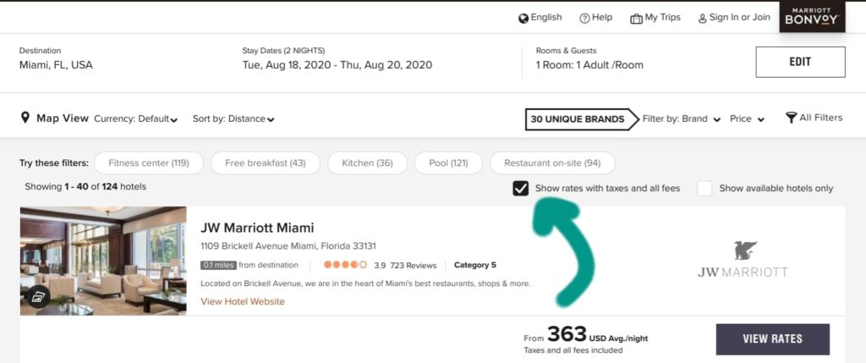Click the JW Marriott Miami lobby thumbnail
Viewport: 866px width, 363px height.
pyautogui.click(x=103, y=261)
